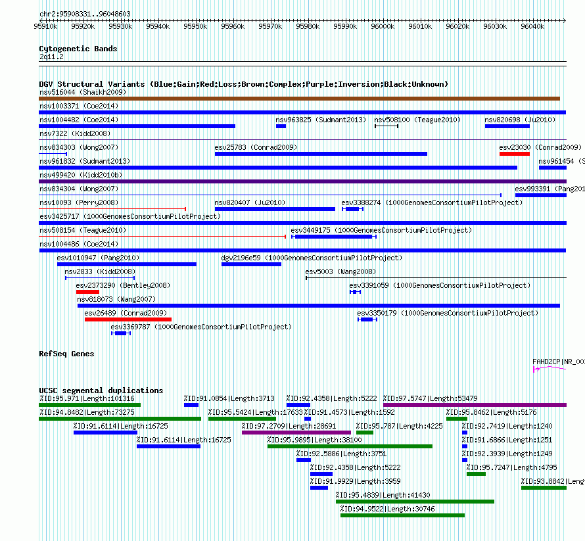Open the %ID:95.4839 Length:41430 duplication label
The height and width of the screenshot is (541, 585).
coord(383,495)
